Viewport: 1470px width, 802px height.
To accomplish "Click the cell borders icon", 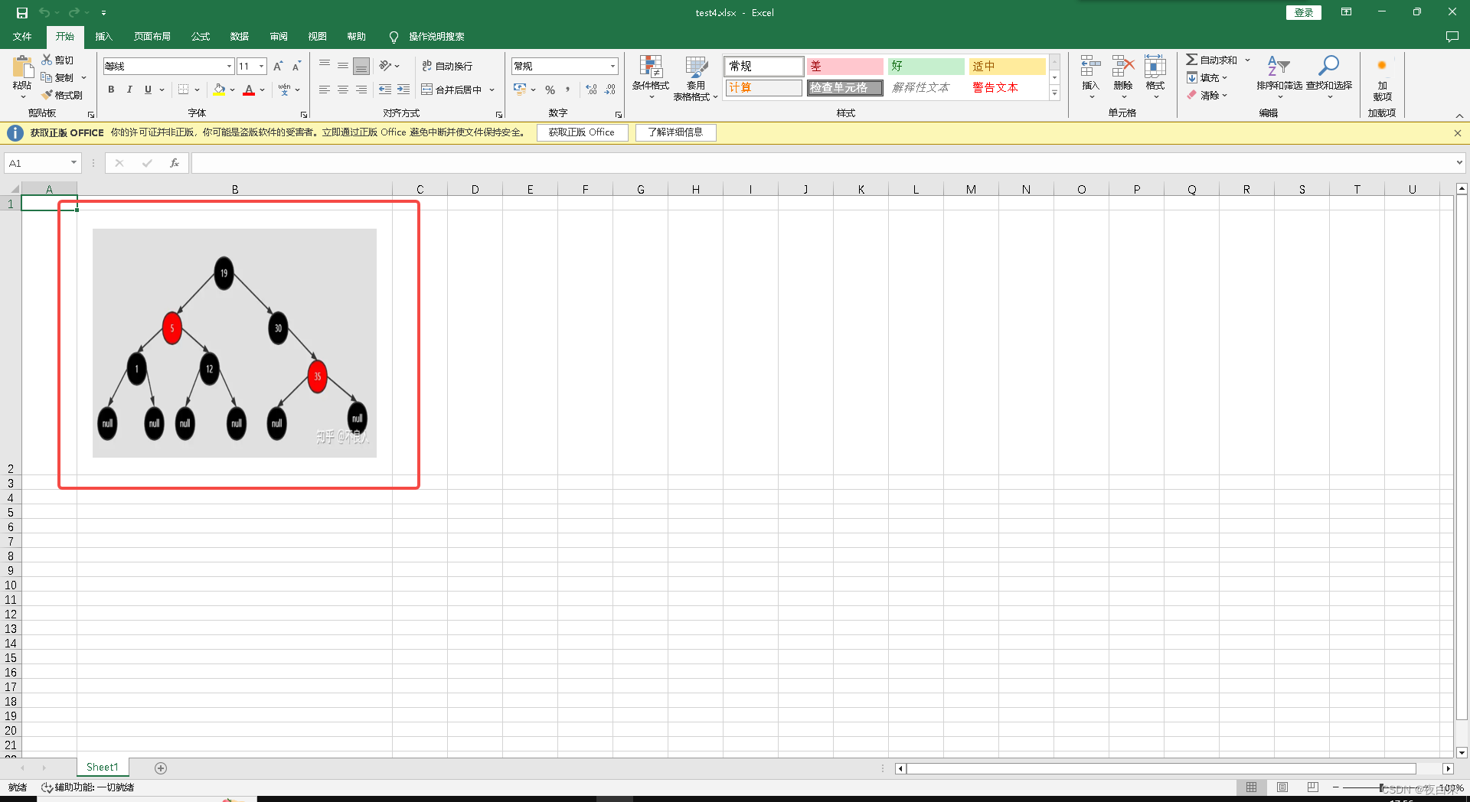I will tap(183, 90).
